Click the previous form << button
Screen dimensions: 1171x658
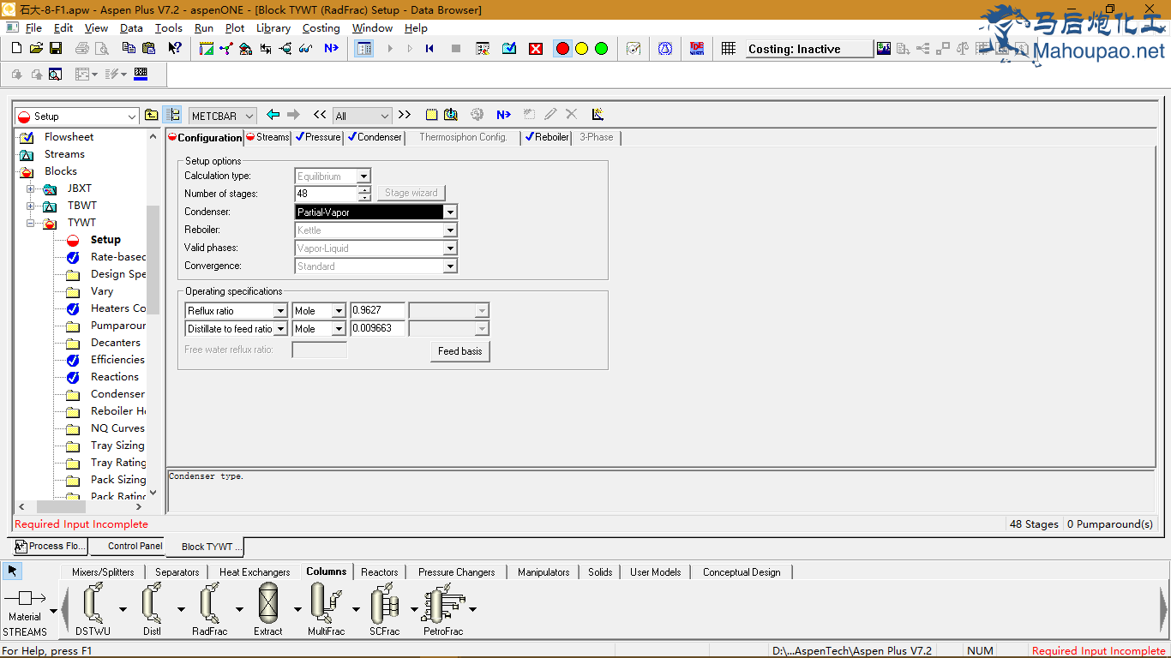click(x=319, y=115)
